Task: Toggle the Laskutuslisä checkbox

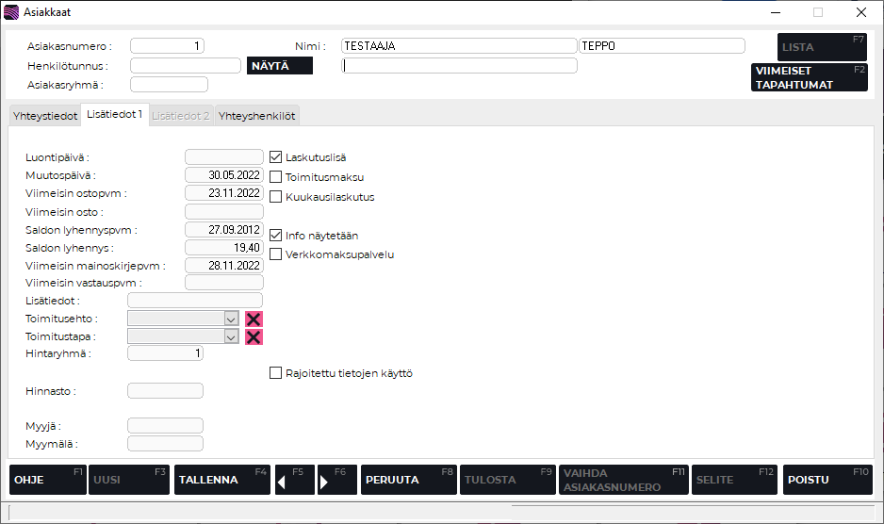Action: (276, 157)
